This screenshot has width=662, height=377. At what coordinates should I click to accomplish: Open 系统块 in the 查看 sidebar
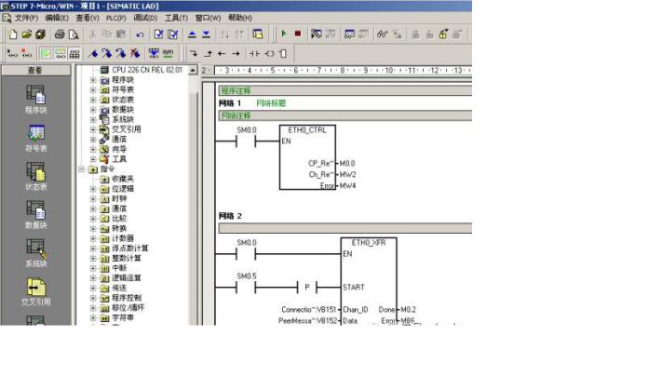[36, 253]
